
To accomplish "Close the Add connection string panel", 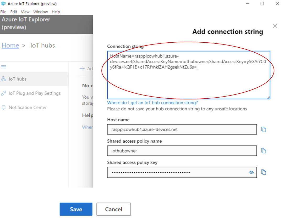I will click(x=275, y=26).
